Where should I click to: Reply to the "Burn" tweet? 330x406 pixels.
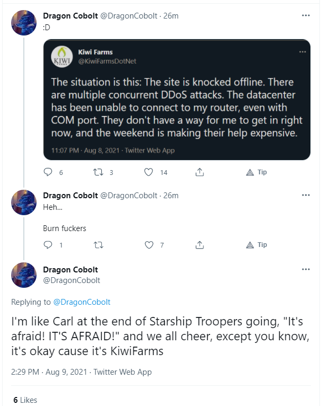coord(48,245)
